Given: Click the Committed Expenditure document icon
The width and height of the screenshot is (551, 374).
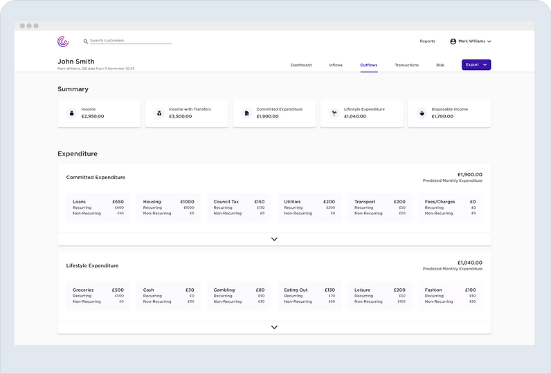Looking at the screenshot, I should pos(246,113).
